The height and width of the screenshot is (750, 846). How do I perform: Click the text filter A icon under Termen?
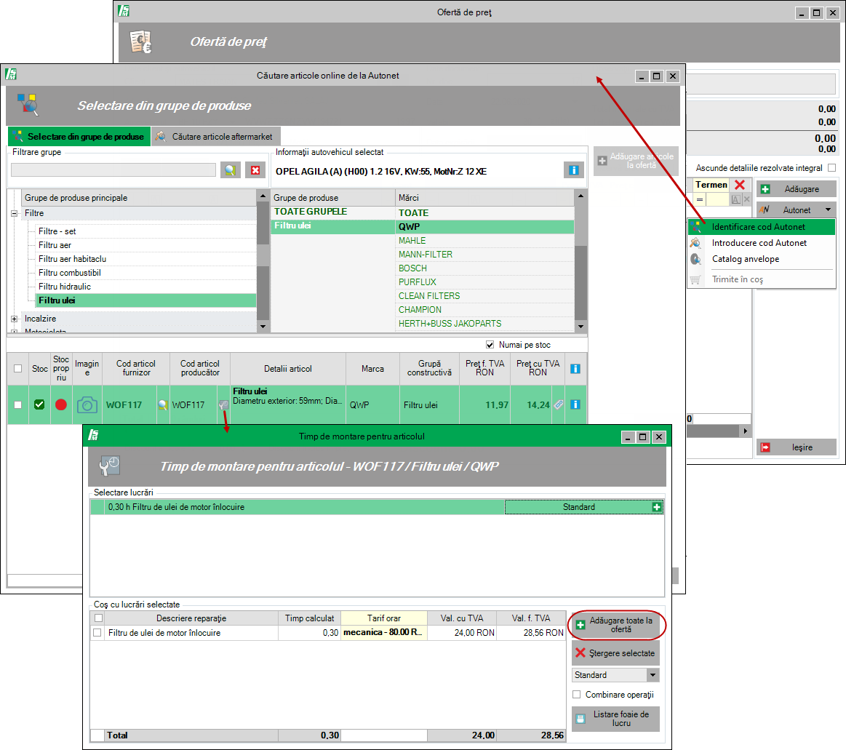coord(736,199)
